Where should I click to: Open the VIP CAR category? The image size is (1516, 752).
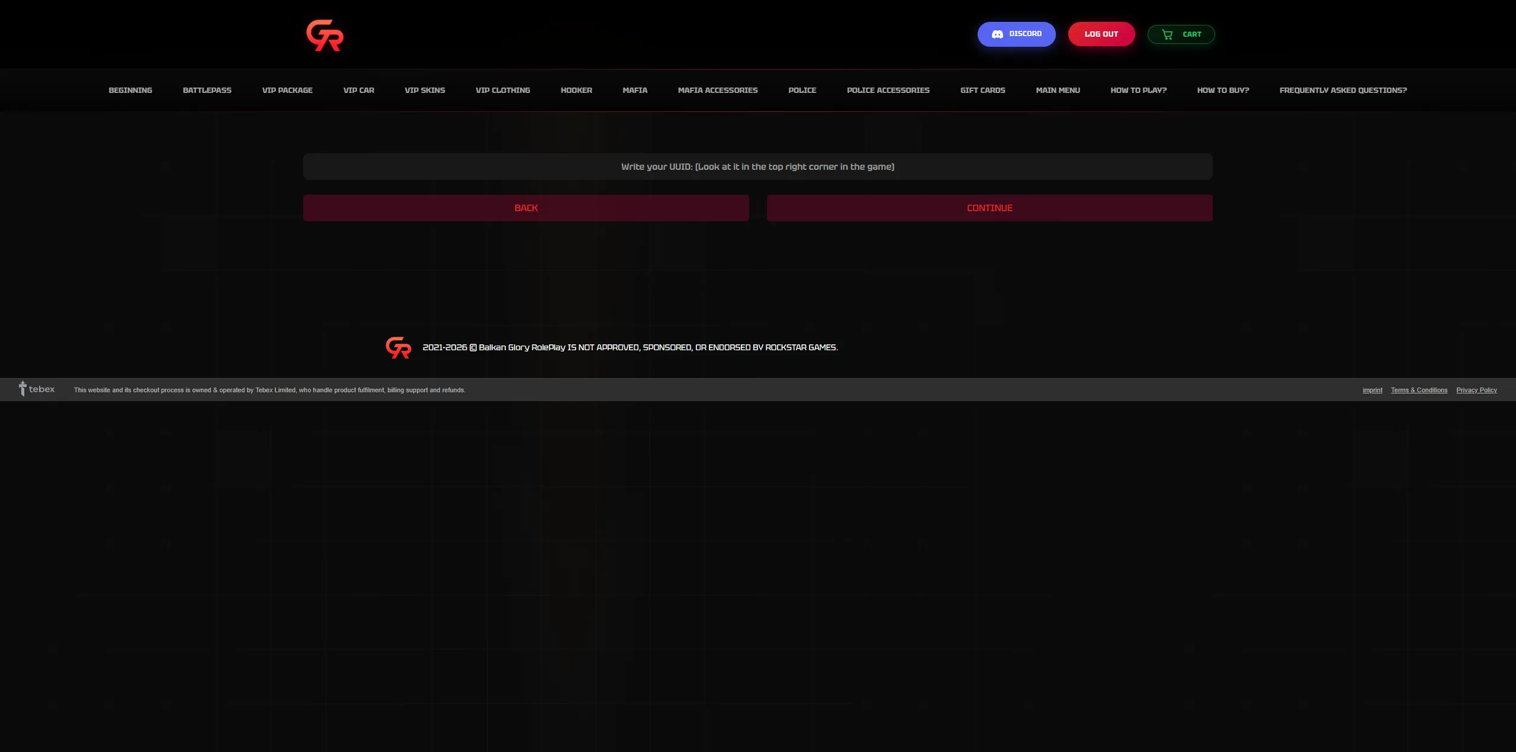click(358, 90)
